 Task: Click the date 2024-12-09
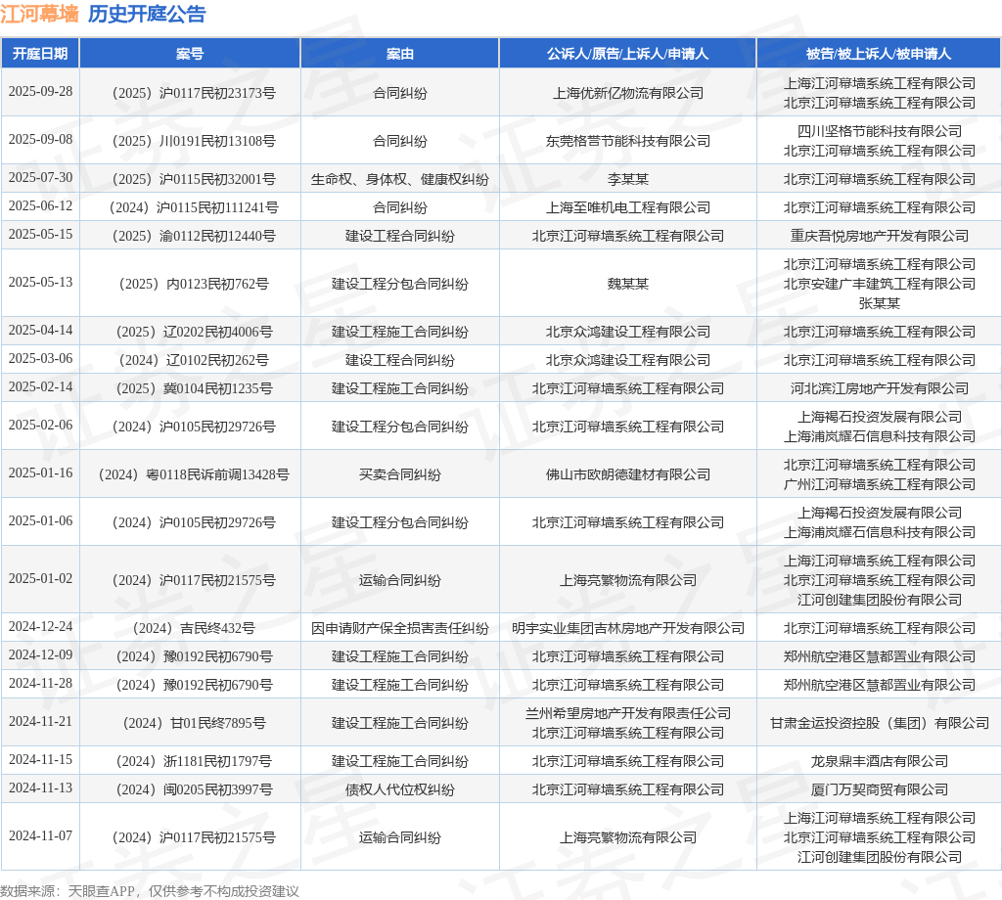[x=40, y=655]
